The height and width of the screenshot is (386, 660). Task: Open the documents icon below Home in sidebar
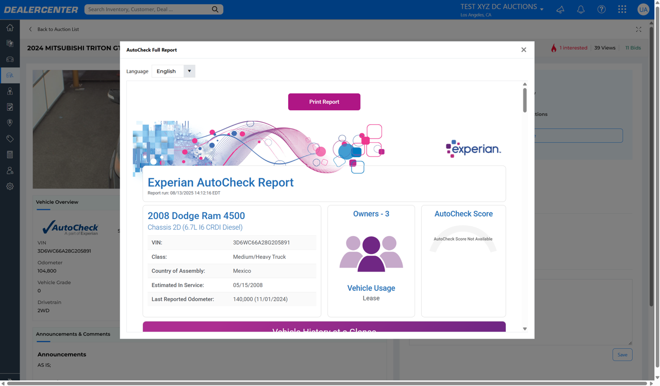[x=10, y=44]
